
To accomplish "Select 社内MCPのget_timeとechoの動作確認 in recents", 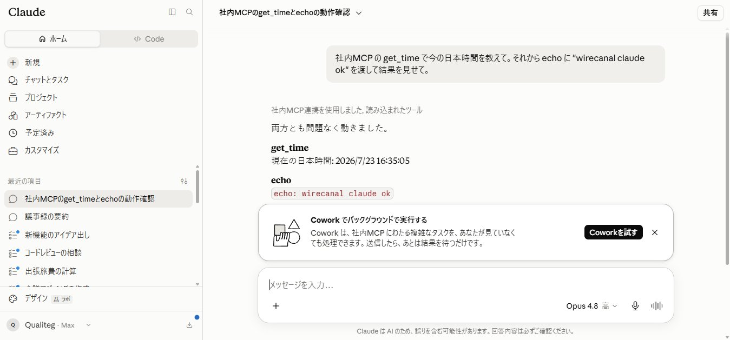I will point(98,199).
